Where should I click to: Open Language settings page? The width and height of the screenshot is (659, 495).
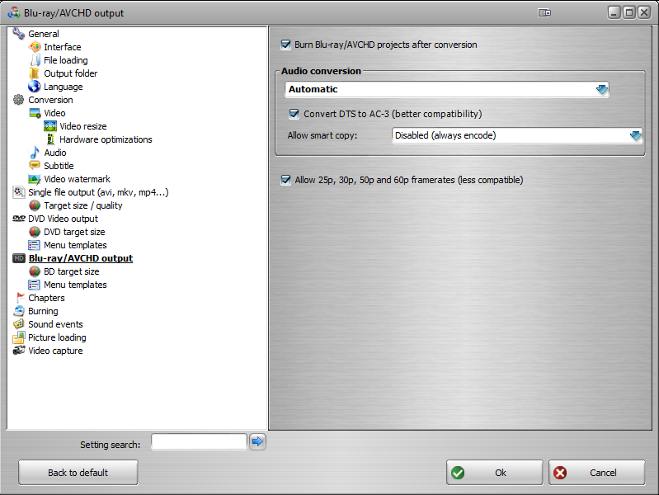click(63, 87)
